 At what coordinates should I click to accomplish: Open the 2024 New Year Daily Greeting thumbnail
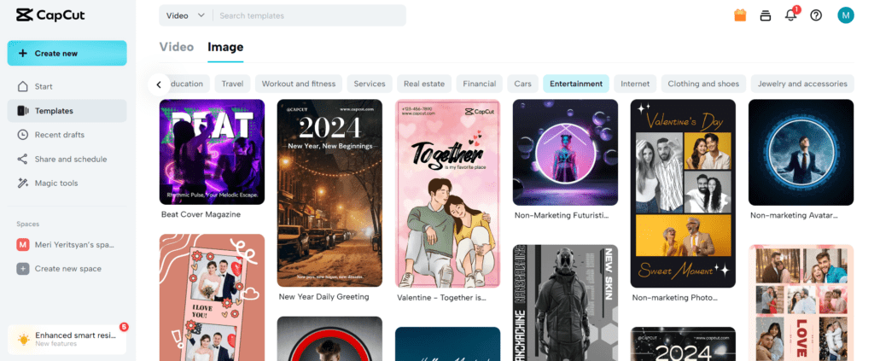click(329, 194)
